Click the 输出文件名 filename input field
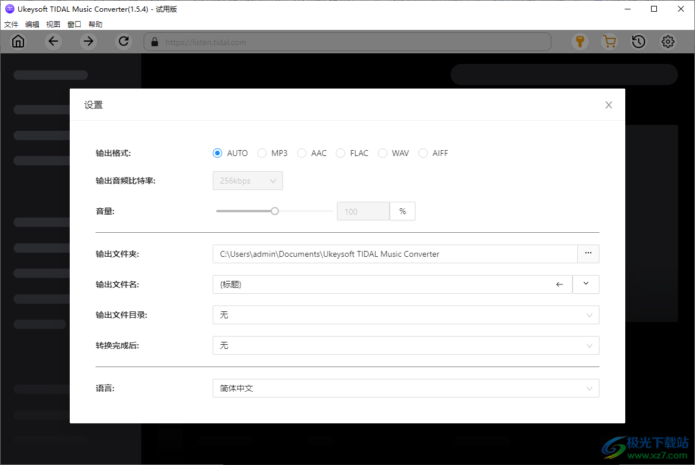 [381, 284]
